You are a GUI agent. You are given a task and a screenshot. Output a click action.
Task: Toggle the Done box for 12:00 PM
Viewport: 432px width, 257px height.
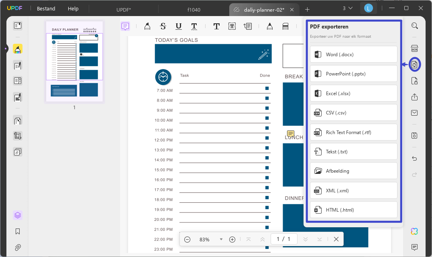click(267, 138)
